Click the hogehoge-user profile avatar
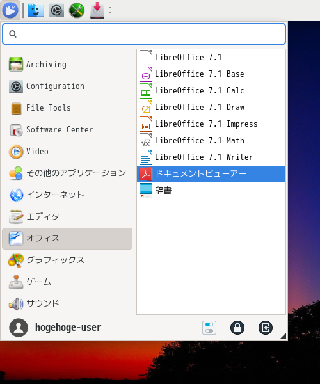The height and width of the screenshot is (384, 320). (19, 328)
